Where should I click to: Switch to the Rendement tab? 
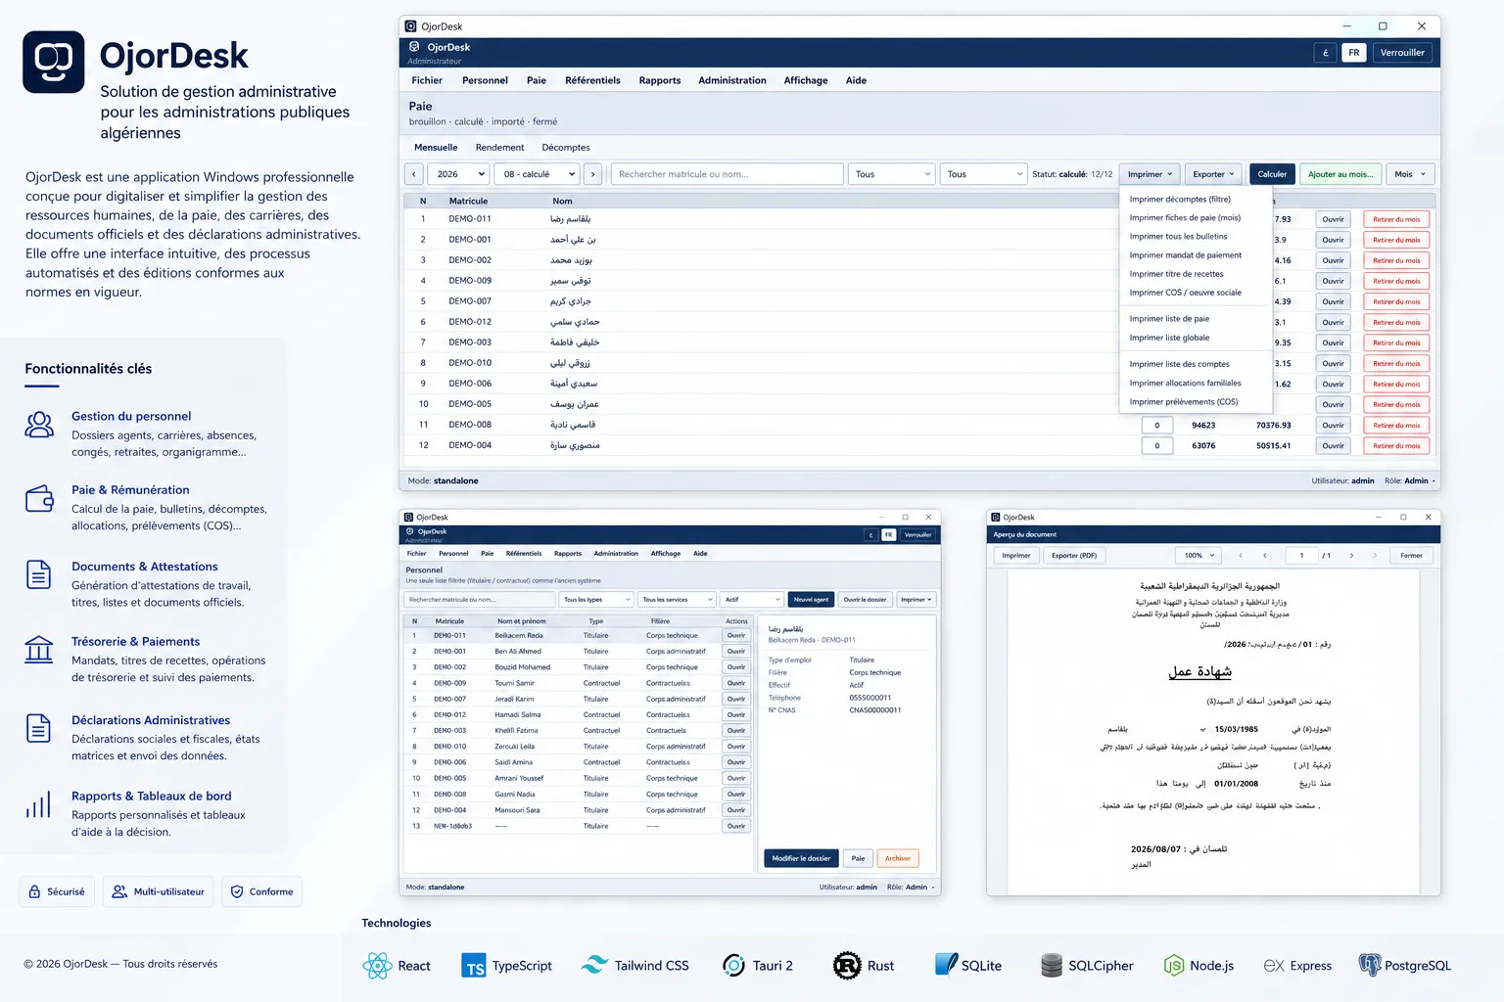(499, 148)
